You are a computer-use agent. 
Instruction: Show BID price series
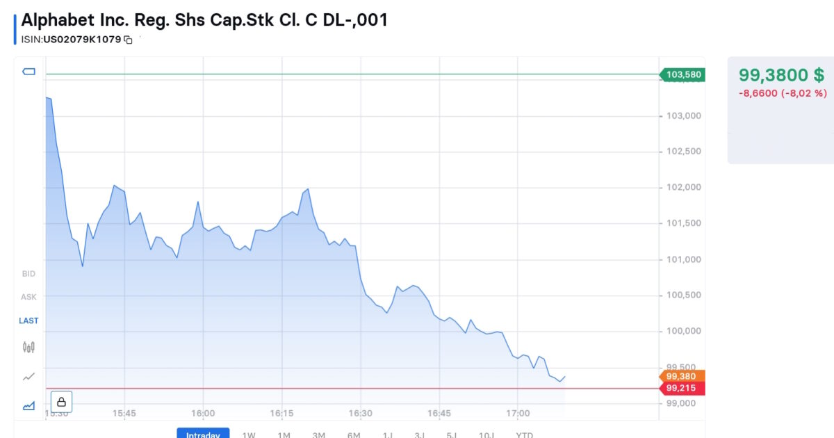28,274
